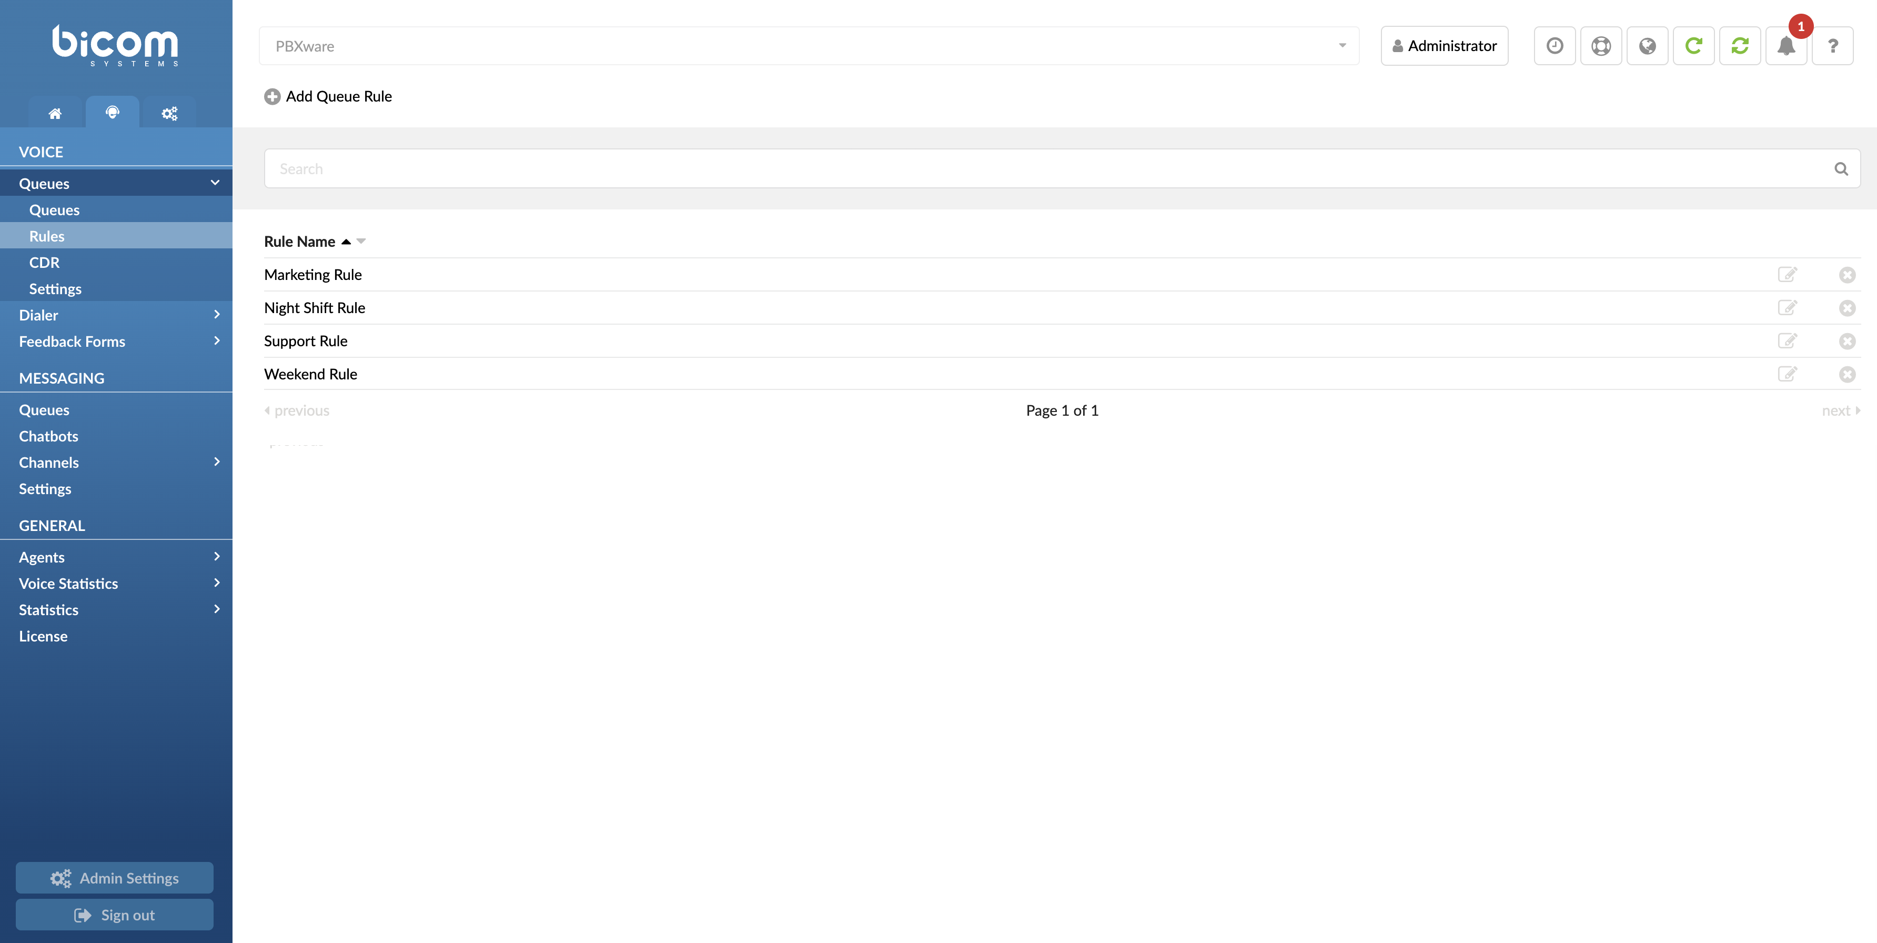The width and height of the screenshot is (1877, 943).
Task: Click the Sign out button
Action: point(114,915)
